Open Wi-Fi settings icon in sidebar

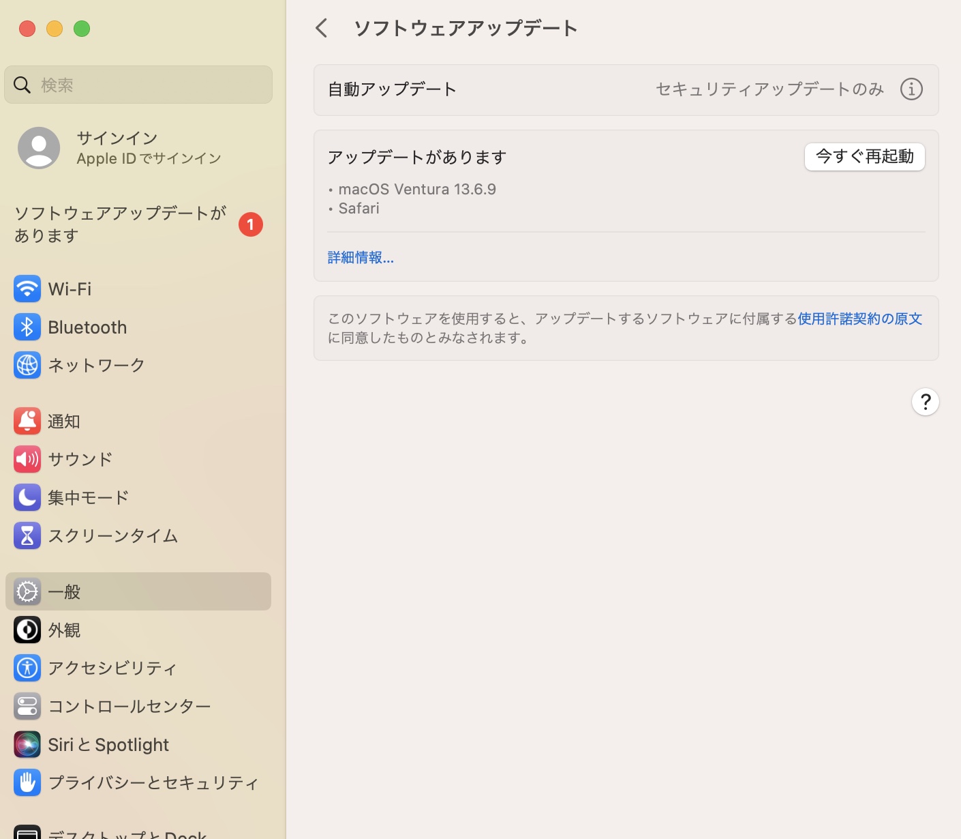point(27,289)
